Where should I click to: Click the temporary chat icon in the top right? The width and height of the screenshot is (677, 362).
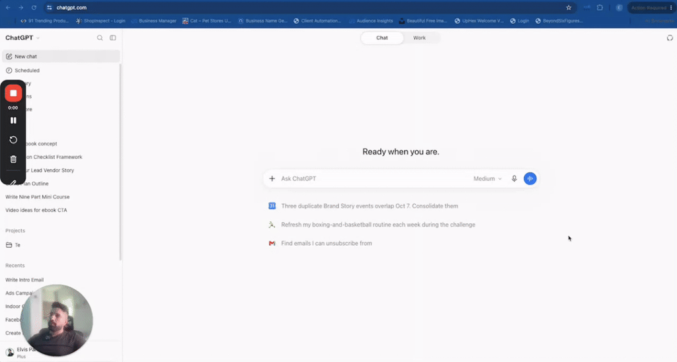tap(670, 38)
